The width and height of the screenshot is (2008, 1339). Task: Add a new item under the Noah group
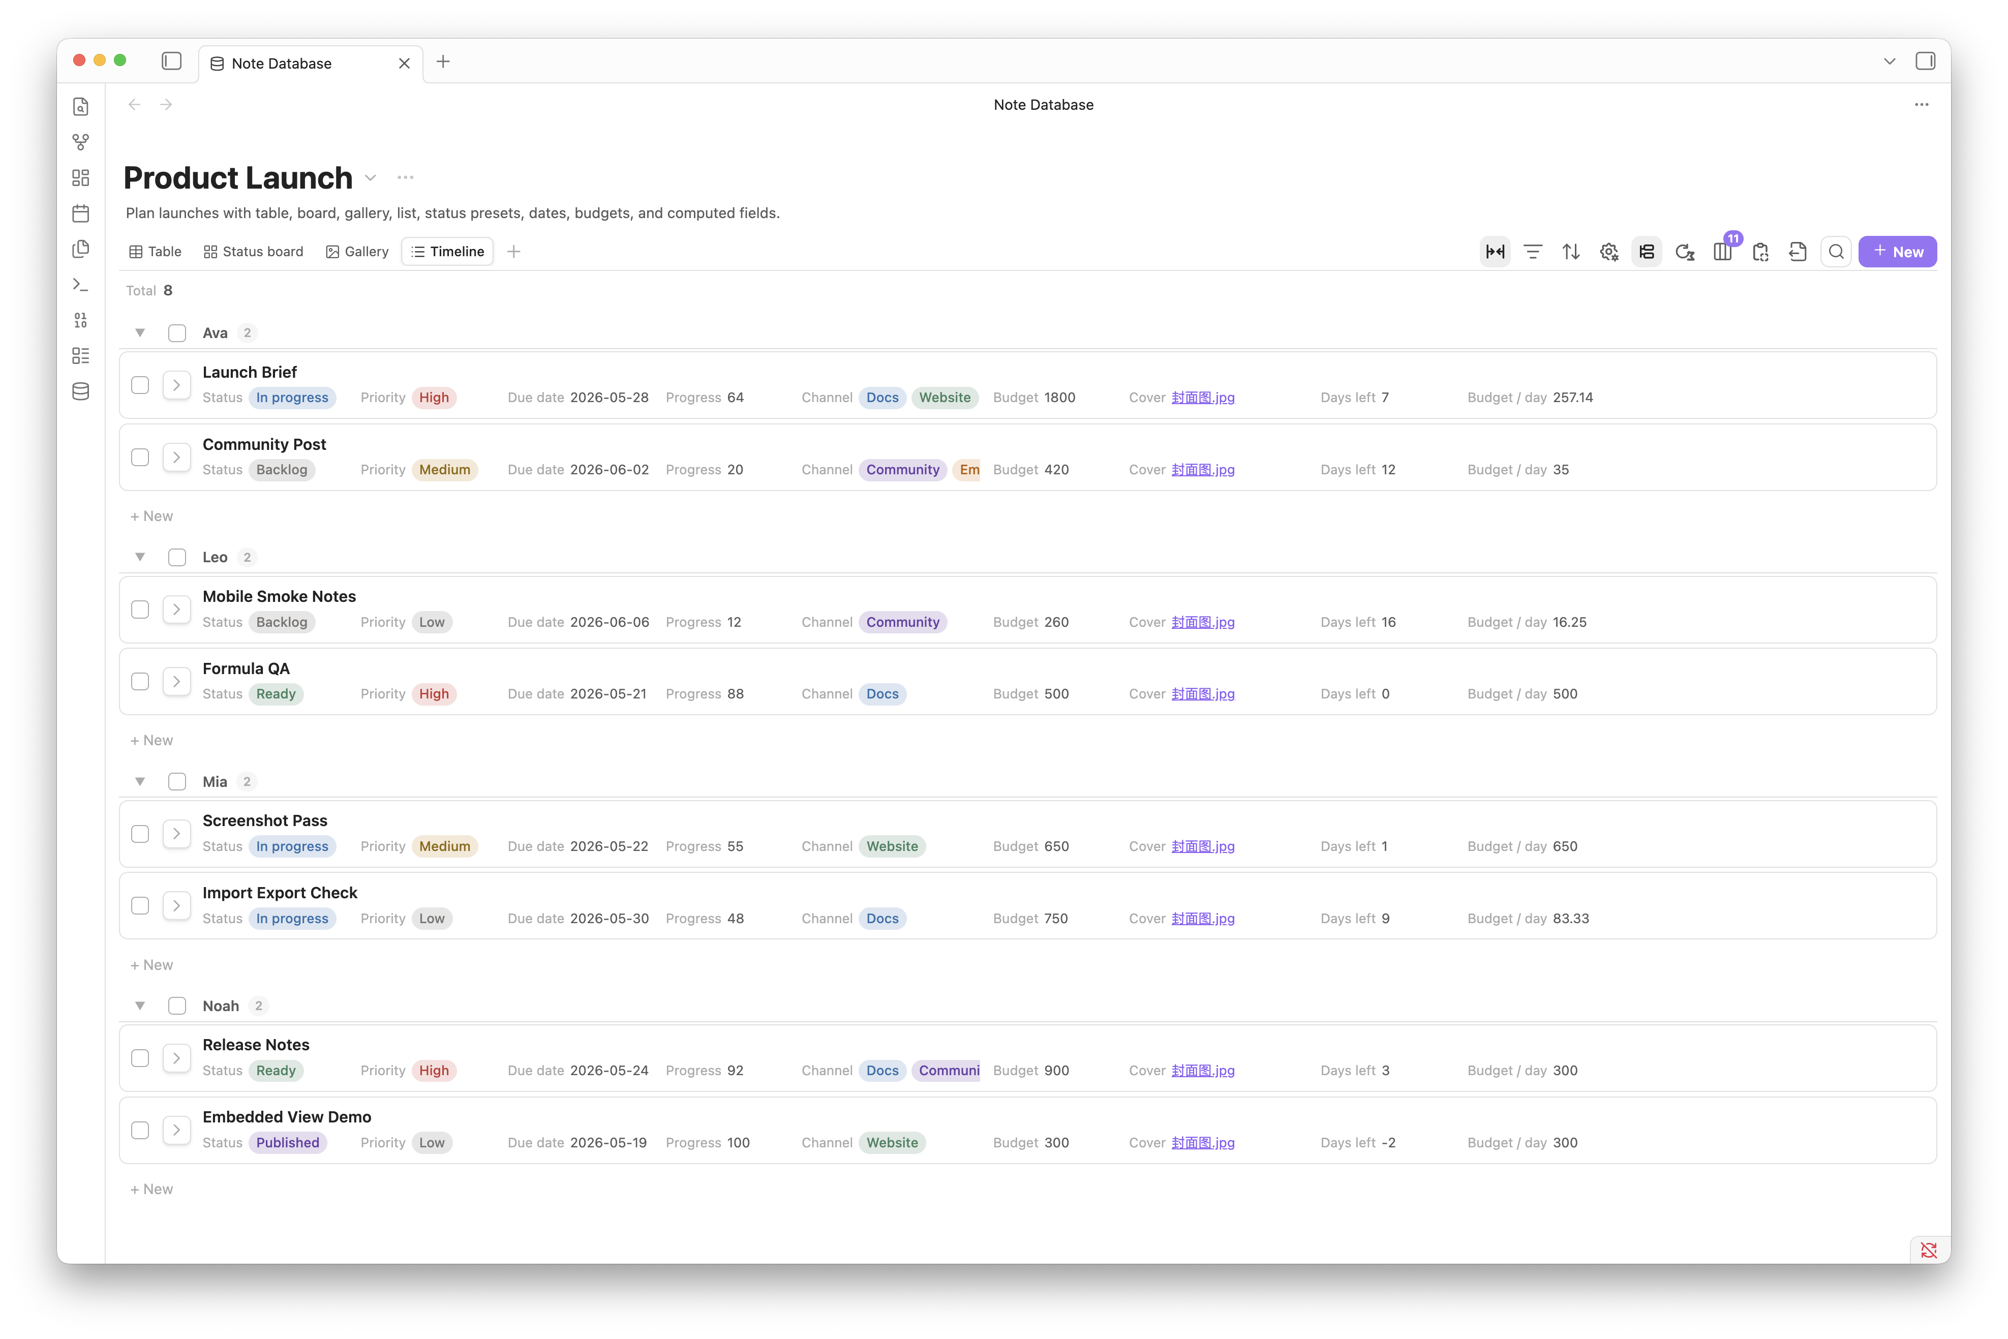(x=151, y=1189)
